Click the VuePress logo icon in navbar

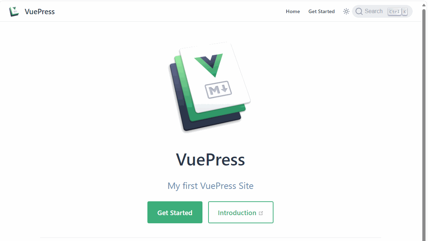tap(14, 11)
